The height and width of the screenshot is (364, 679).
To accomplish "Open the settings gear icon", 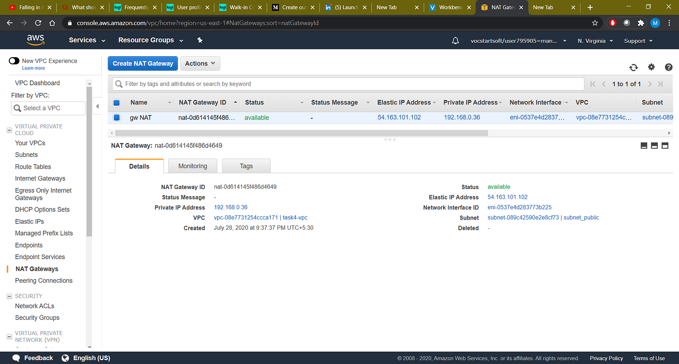I will 651,67.
